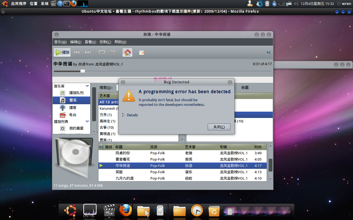Collapse the 播放列表 sidebar section arrow
This screenshot has height=220, width=353.
(x=87, y=122)
